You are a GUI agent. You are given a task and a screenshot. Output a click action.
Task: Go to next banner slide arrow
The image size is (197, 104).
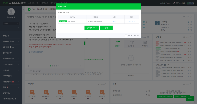click(81, 66)
